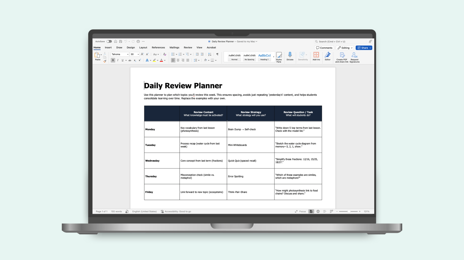This screenshot has width=464, height=260.
Task: Open the Layout tab
Action: (143, 47)
